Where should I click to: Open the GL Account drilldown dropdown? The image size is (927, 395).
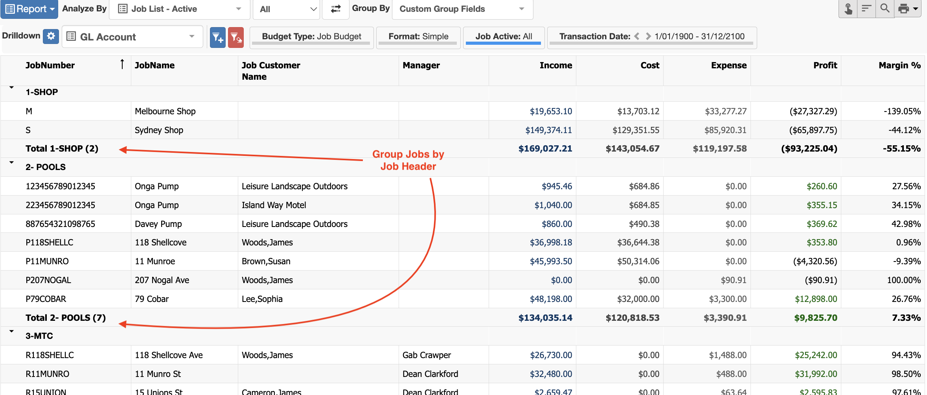[132, 37]
